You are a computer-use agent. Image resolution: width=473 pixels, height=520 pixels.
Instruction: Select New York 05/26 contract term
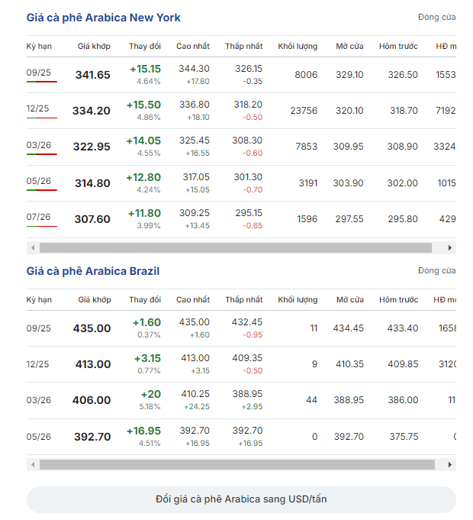coord(39,181)
